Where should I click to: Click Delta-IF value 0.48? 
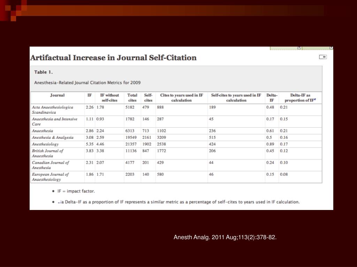point(270,107)
